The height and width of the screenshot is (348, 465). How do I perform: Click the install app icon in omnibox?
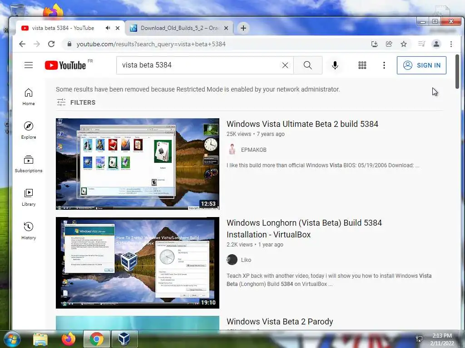375,44
